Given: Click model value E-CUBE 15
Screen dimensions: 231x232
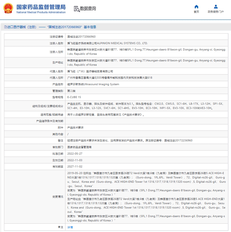Looking at the screenshot, I should pyautogui.click(x=74, y=97).
